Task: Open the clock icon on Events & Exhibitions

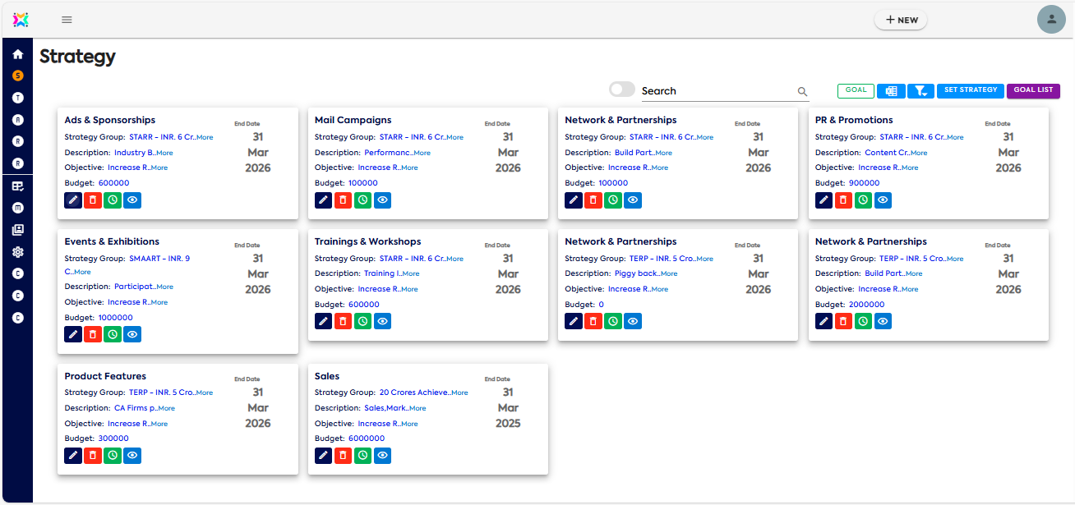Action: tap(113, 334)
